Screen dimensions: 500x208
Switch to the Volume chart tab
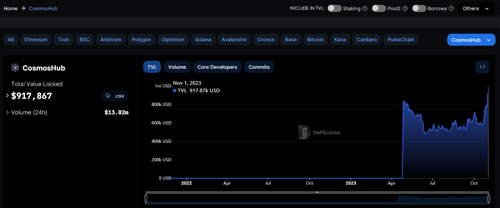[x=177, y=67]
